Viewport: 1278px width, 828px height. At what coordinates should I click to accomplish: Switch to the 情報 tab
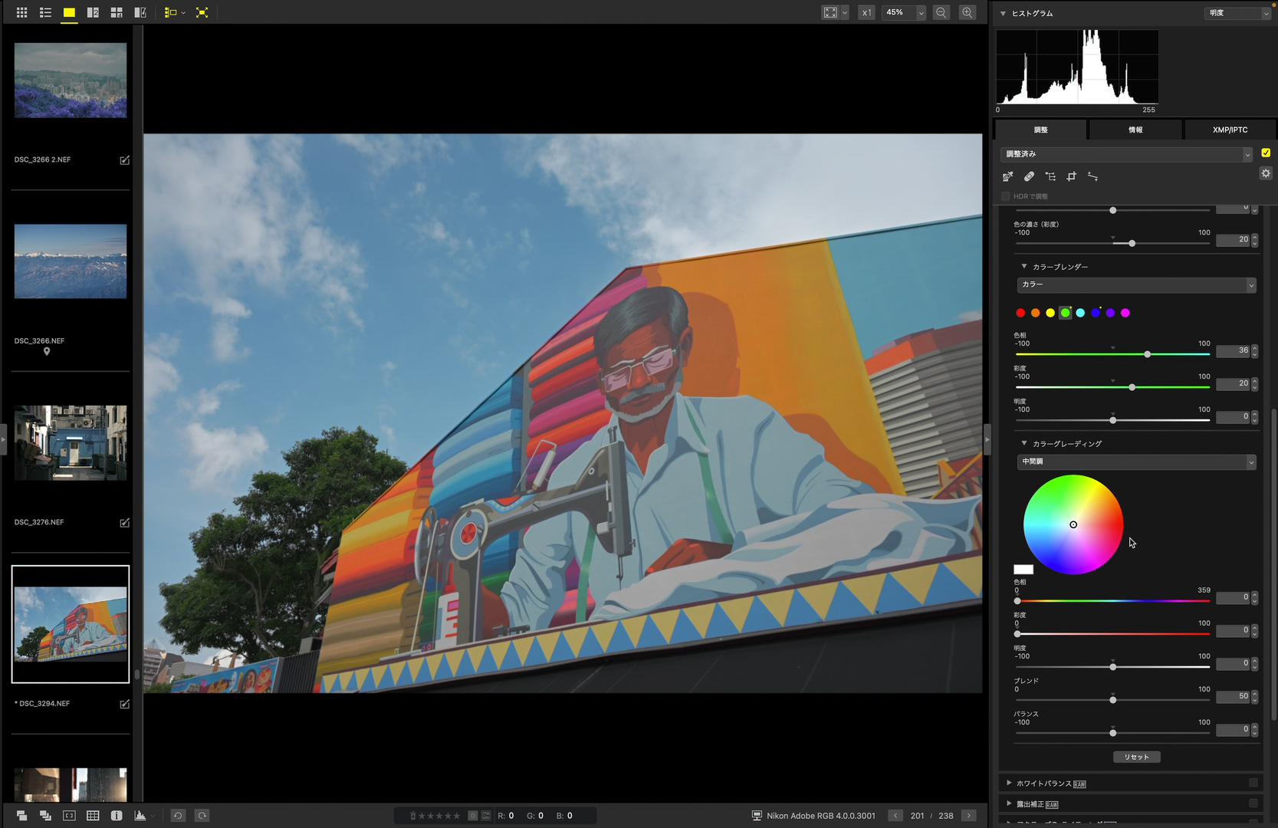click(1135, 130)
